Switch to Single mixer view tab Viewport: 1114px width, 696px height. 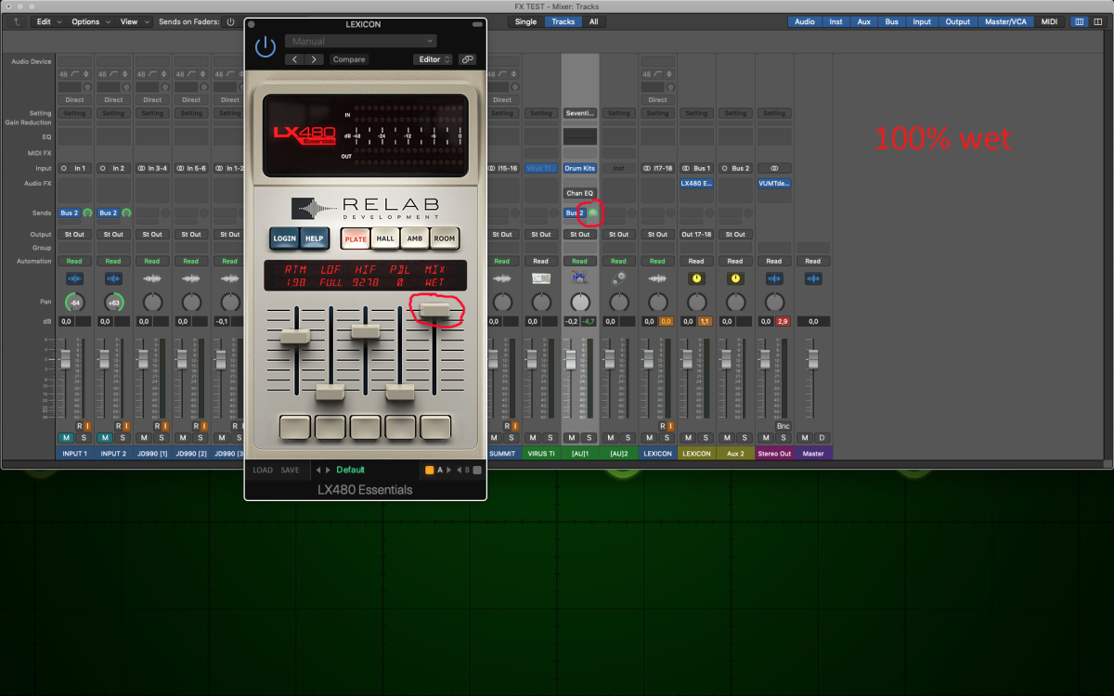[x=525, y=21]
